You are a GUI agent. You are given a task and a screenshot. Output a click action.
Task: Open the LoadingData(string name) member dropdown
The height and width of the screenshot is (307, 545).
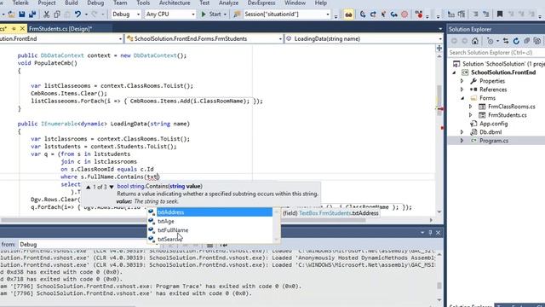pyautogui.click(x=364, y=38)
